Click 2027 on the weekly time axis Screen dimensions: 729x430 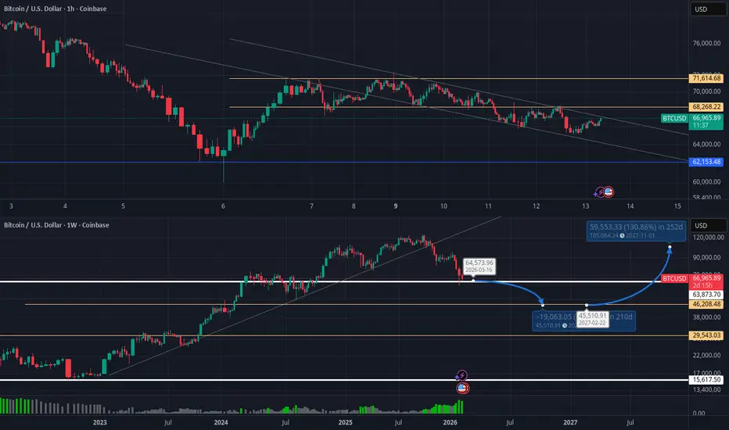pyautogui.click(x=570, y=422)
